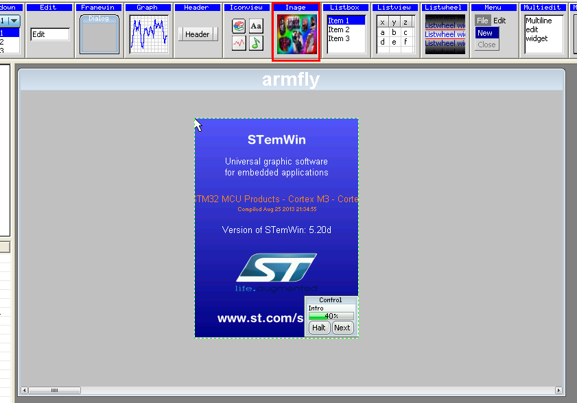This screenshot has width=577, height=403.
Task: Select the Listview table widget
Action: 395,31
